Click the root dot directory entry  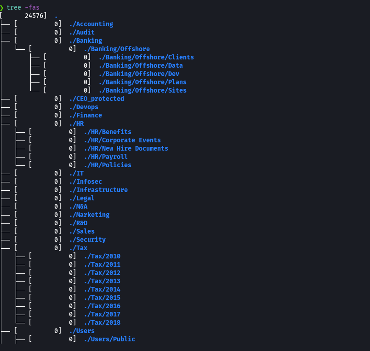(x=56, y=17)
